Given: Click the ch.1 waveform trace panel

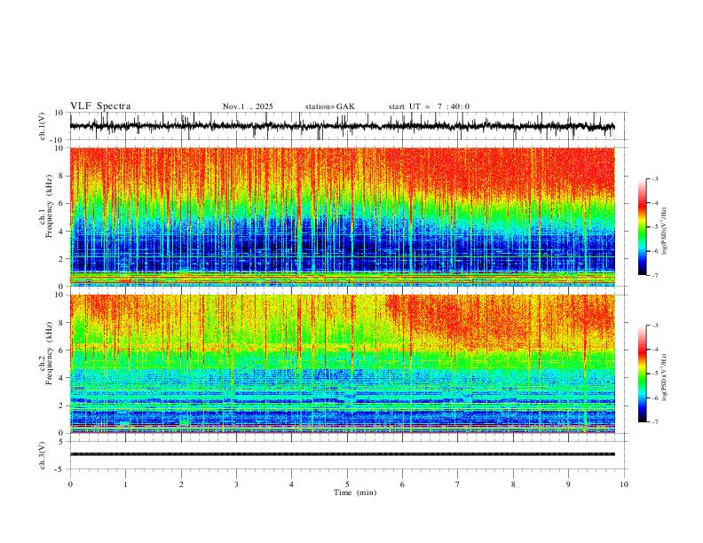Looking at the screenshot, I should click(x=349, y=126).
